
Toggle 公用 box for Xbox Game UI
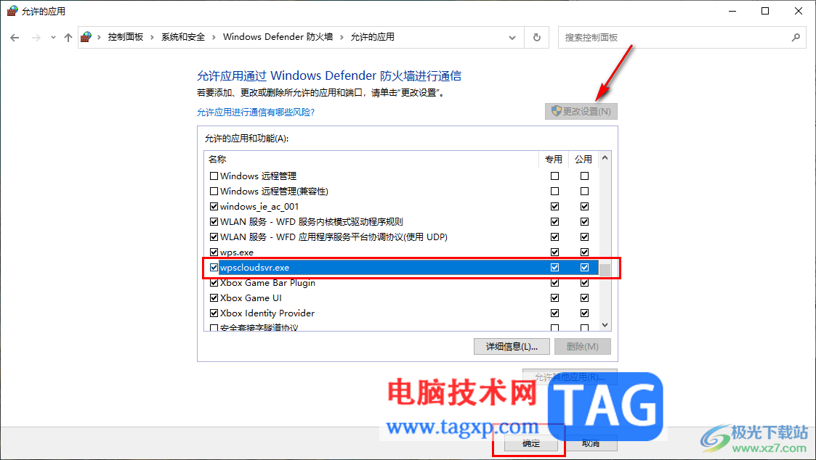point(584,297)
